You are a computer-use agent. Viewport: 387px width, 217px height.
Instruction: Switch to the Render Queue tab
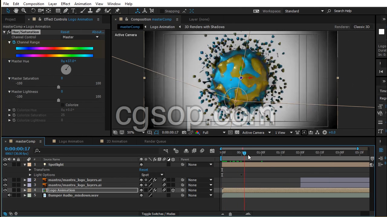(x=155, y=141)
